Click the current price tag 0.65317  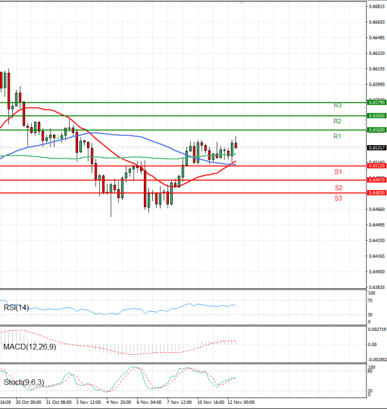pyautogui.click(x=376, y=148)
